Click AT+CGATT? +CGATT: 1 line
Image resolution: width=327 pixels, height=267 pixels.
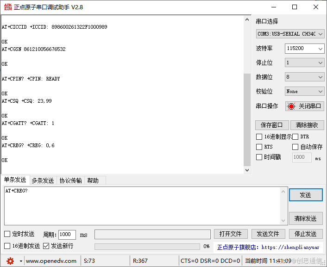click(x=28, y=123)
